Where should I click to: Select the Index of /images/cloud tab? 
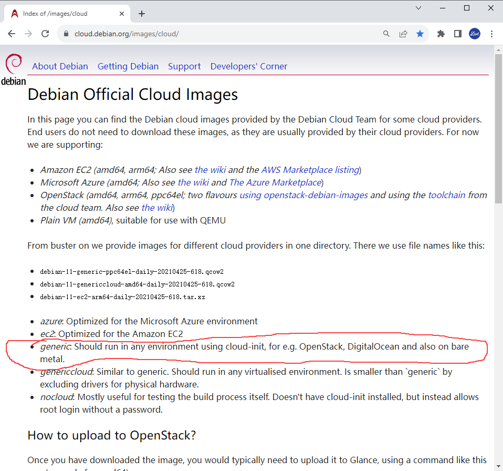coord(67,14)
